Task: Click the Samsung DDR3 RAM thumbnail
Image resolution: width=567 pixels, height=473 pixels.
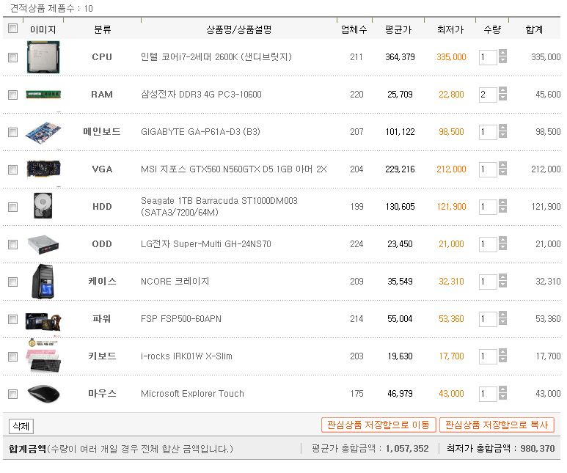Action: [43, 95]
